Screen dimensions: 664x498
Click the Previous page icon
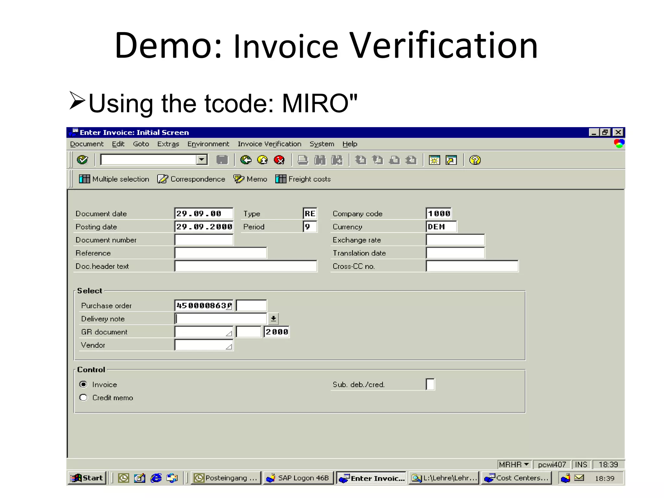point(377,160)
